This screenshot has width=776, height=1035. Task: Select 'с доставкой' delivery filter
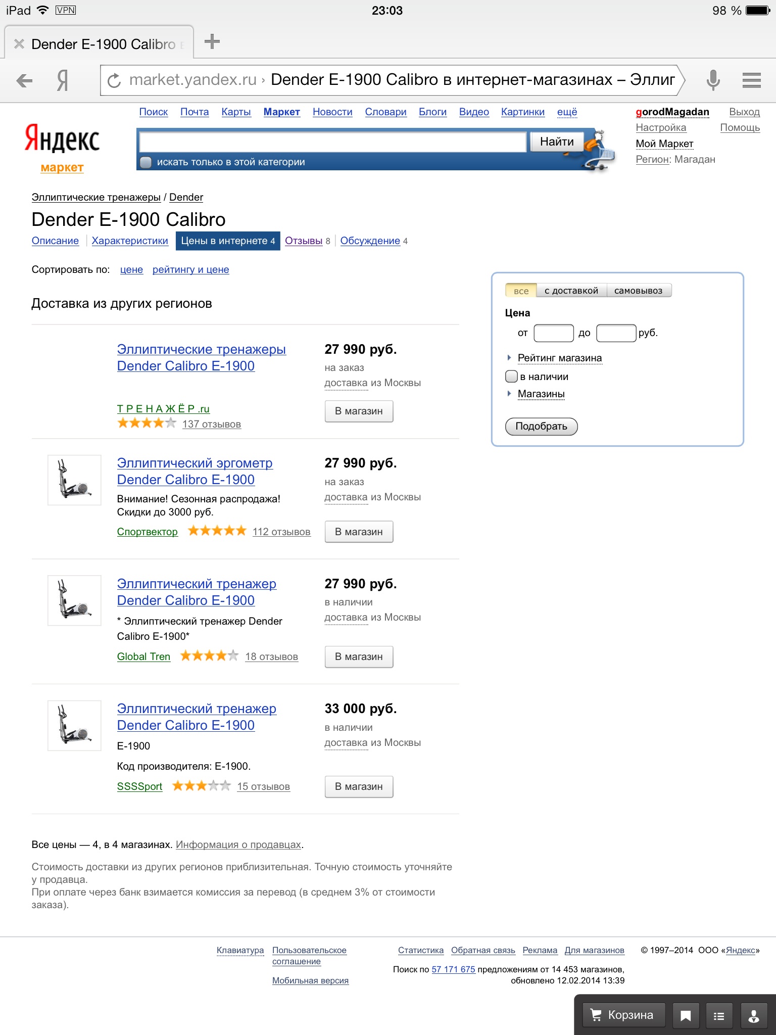(571, 291)
